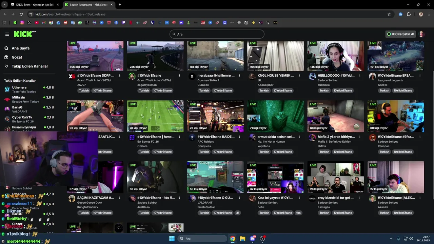Reload the current page
Screen dimensions: 434x244
pyautogui.click(x=21, y=14)
